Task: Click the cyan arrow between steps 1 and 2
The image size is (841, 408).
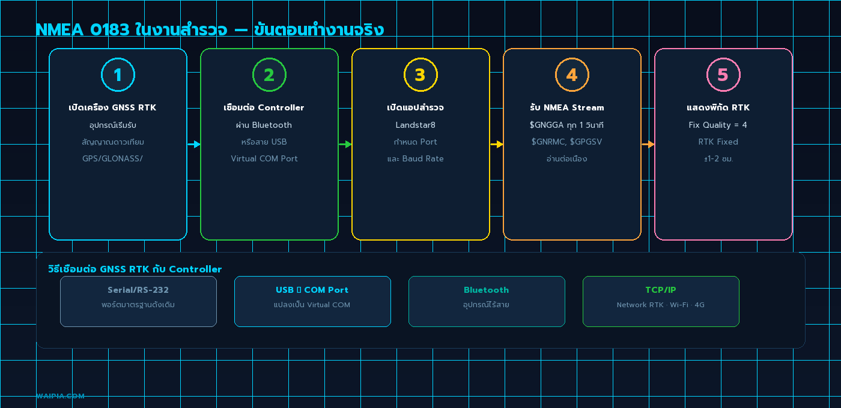Action: pos(193,144)
